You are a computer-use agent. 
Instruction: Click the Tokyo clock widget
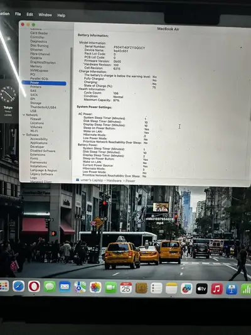point(8,101)
